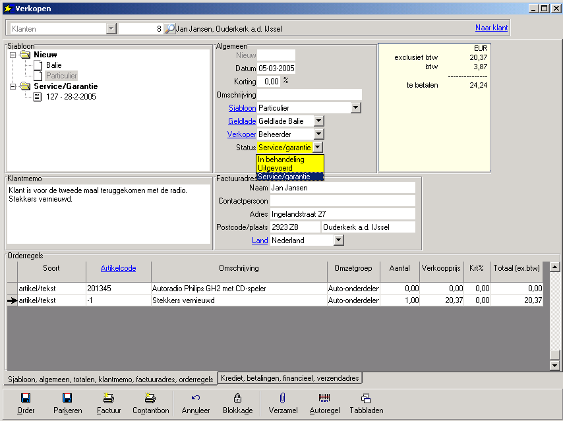Expand the Geldlade Balie dropdown
The image size is (563, 421).
318,121
